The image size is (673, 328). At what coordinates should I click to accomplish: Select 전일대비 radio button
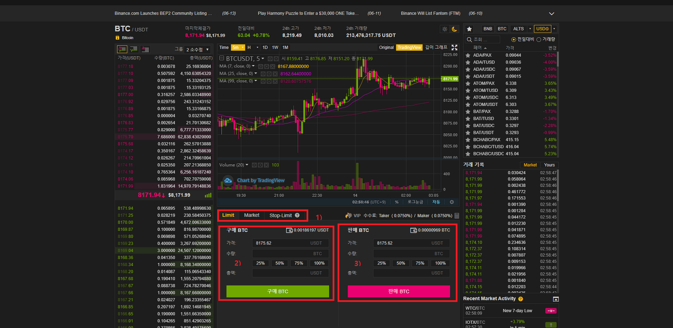tap(514, 39)
